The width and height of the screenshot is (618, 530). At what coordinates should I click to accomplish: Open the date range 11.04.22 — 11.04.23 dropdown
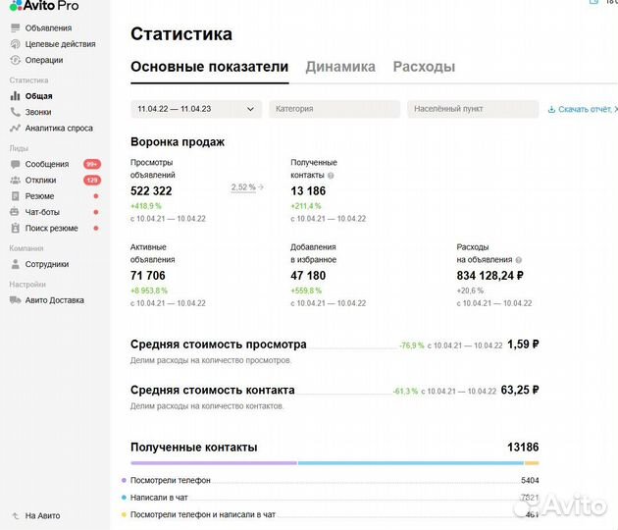196,109
